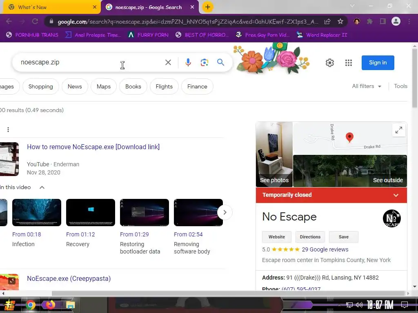
Task: Expand the map with the fullscreen arrows icon
Action: point(399,130)
